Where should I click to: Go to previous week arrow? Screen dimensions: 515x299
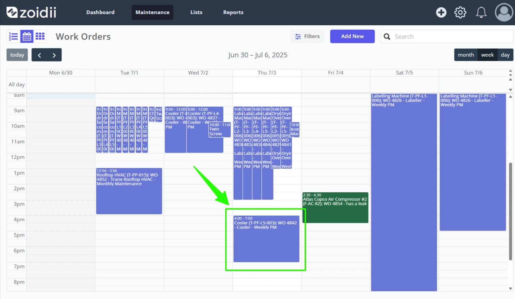(39, 55)
